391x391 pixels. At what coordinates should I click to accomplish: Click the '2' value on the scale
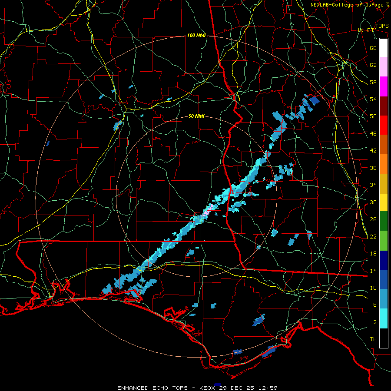coord(375,322)
